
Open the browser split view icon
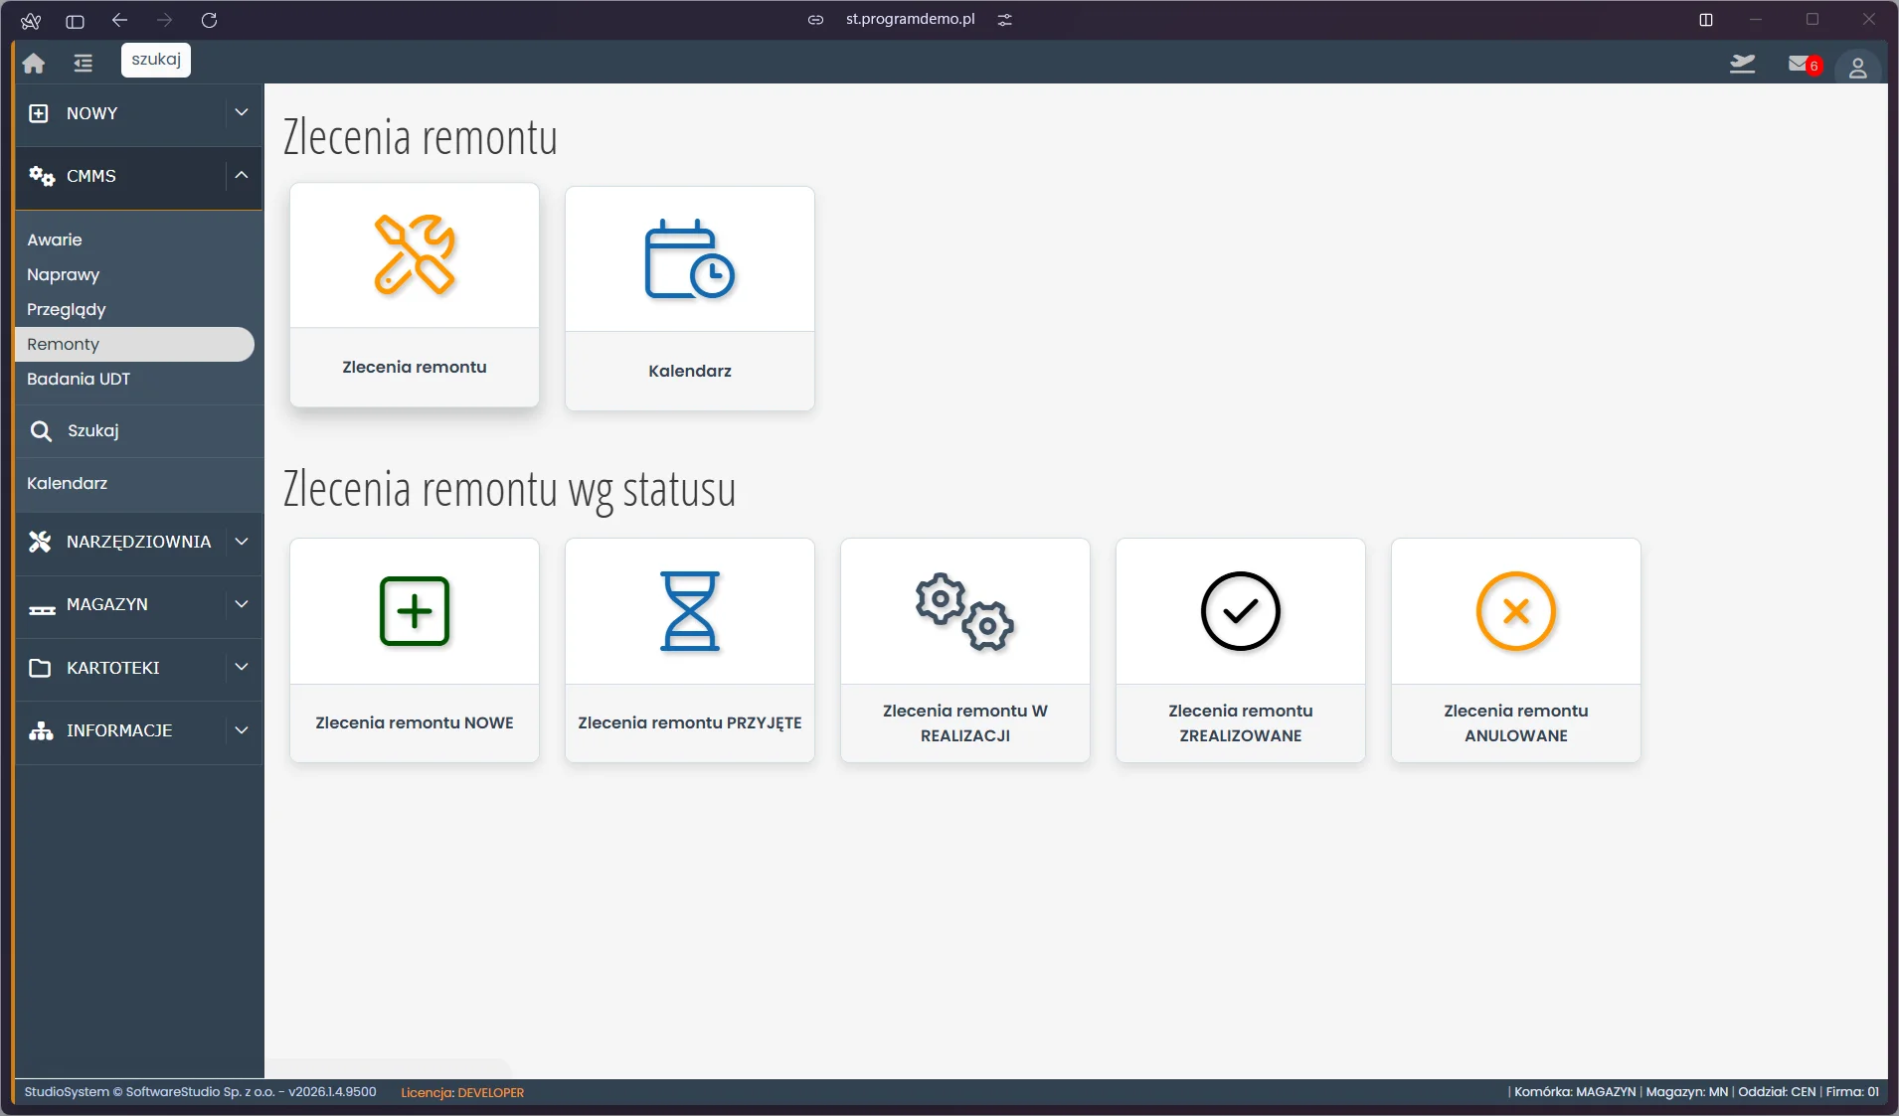coord(1706,20)
